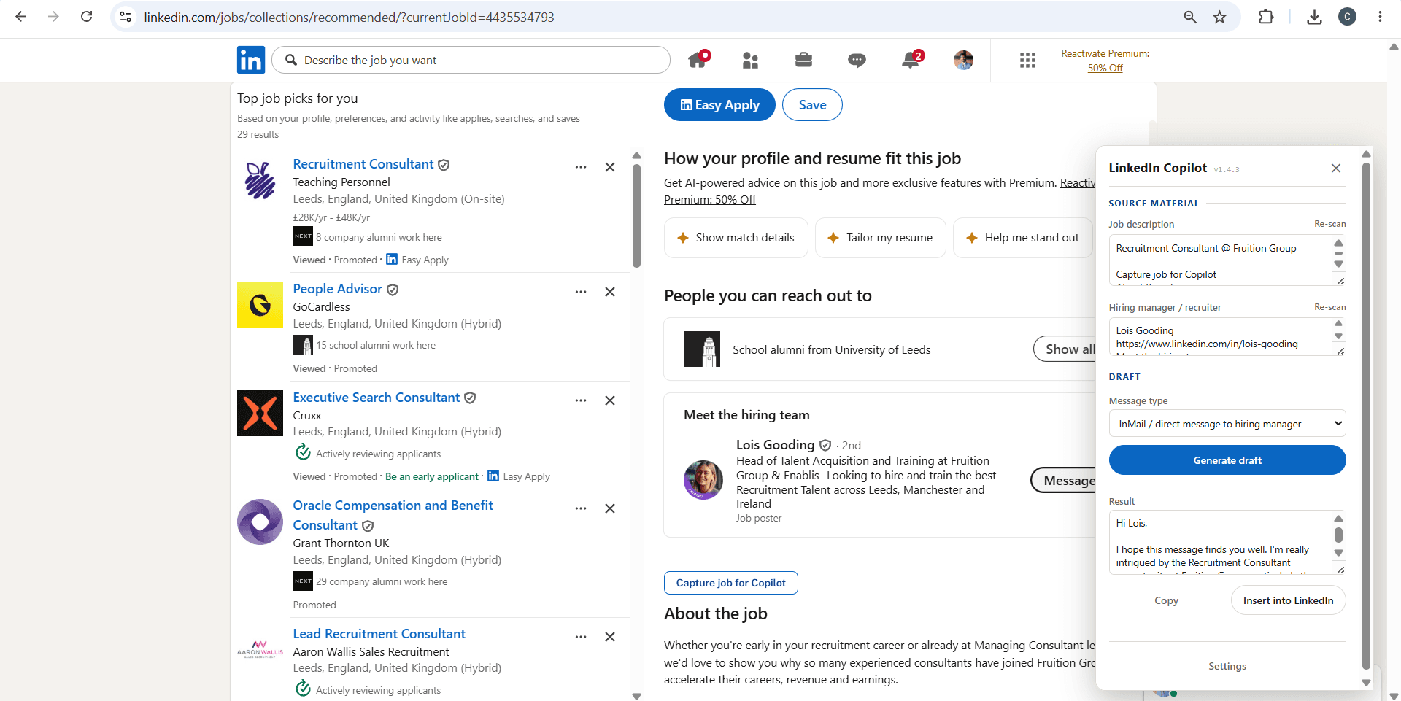Click the job list scrollbar
Image resolution: width=1401 pixels, height=701 pixels.
636,216
